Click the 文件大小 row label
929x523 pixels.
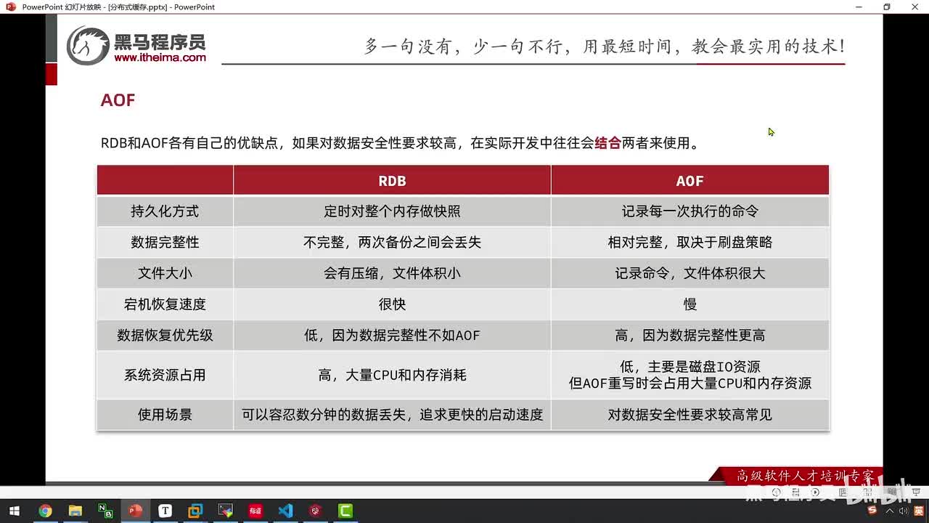tap(165, 273)
